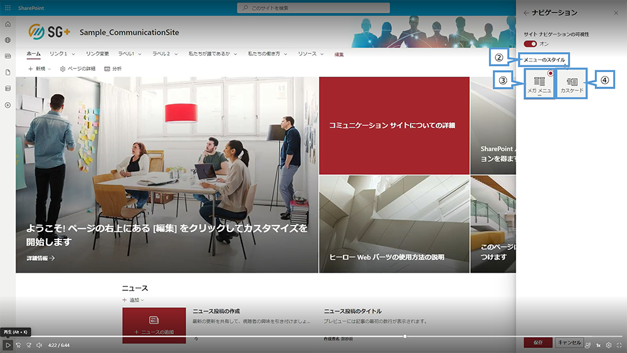Rewind the video 10 seconds
The width and height of the screenshot is (627, 353).
[18, 345]
